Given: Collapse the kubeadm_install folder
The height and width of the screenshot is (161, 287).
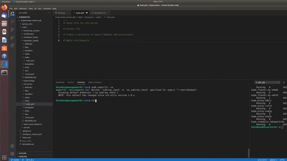Looking at the screenshot, I should click(x=31, y=41).
